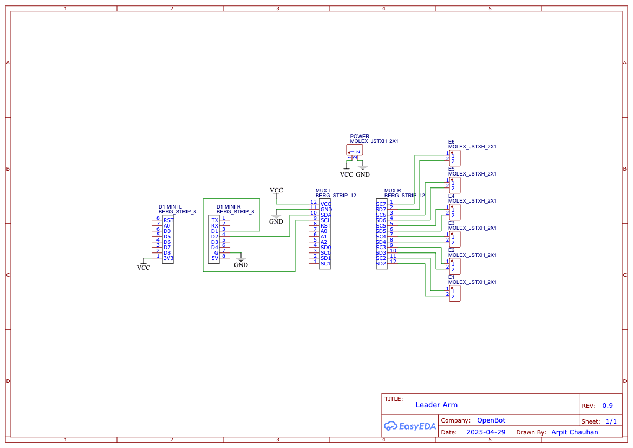Click the POWER designator label

coord(360,137)
